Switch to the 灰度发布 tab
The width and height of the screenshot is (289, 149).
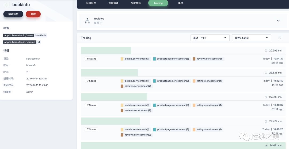[x=136, y=3]
